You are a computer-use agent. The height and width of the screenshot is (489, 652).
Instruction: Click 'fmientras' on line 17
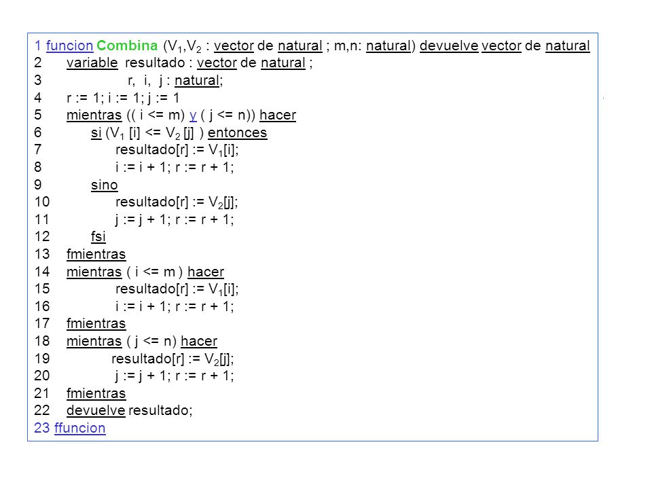[96, 323]
